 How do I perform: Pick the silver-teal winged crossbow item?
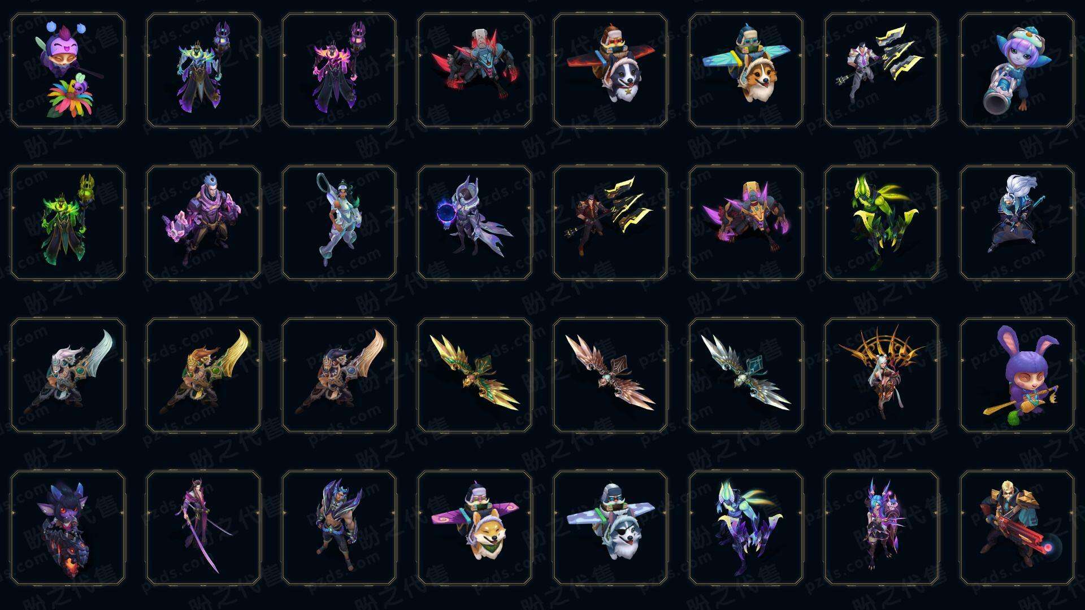click(x=746, y=375)
